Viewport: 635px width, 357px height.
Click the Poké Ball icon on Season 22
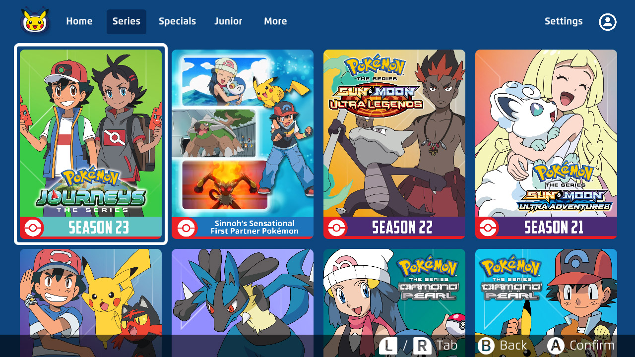(338, 228)
